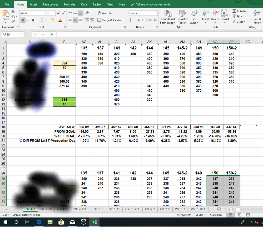Switch to Page Layout view in status bar
This screenshot has width=263, height=227.
point(239,215)
